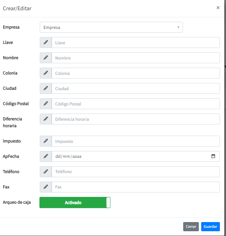Click the ApFecha date input
226x236 pixels.
tap(129, 156)
